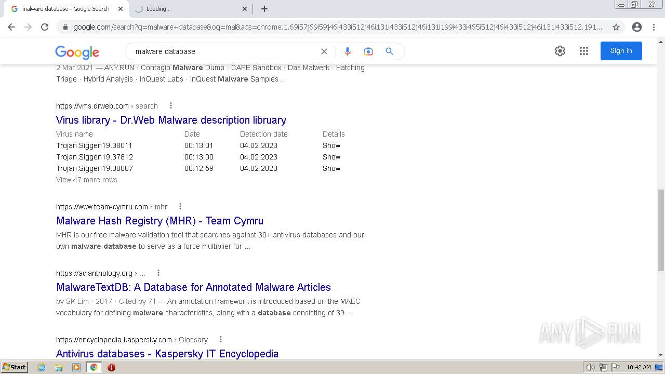This screenshot has width=665, height=374.
Task: Open volume control in system tray
Action: tap(590, 367)
